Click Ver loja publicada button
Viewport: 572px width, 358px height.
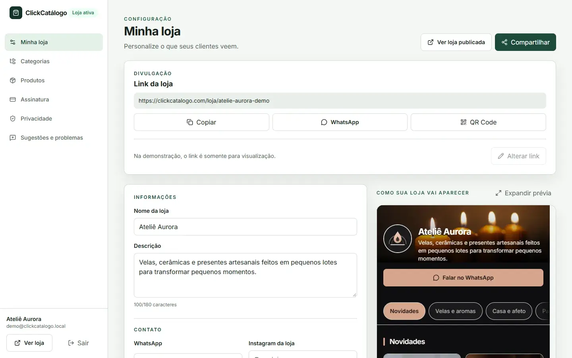pos(456,42)
